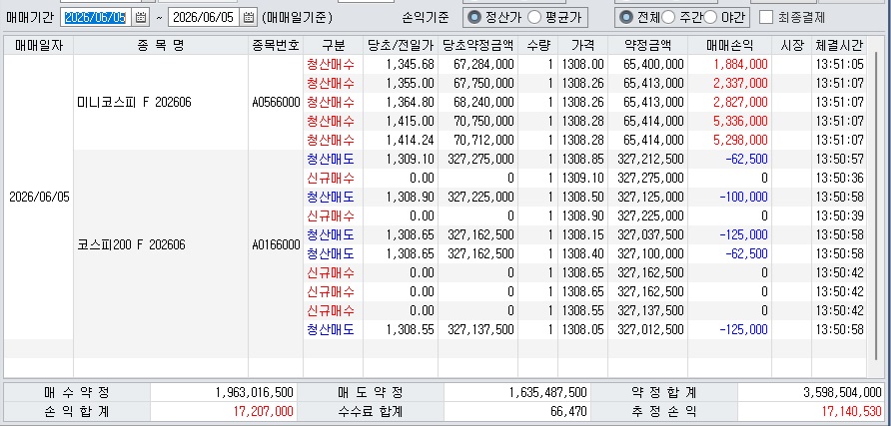Click execution time 13:50:57
The width and height of the screenshot is (891, 426).
pyautogui.click(x=840, y=159)
